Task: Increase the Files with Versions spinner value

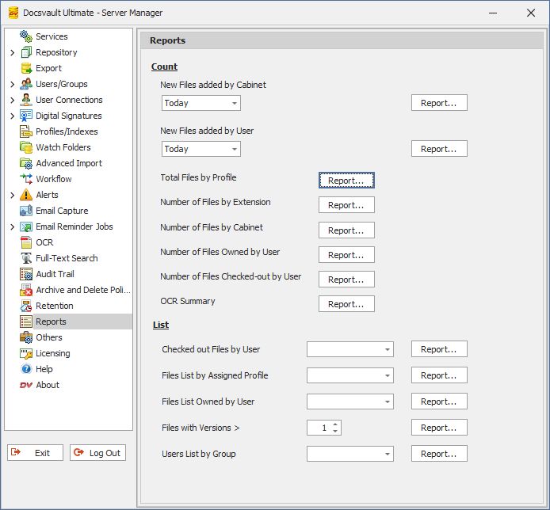Action: tap(336, 424)
